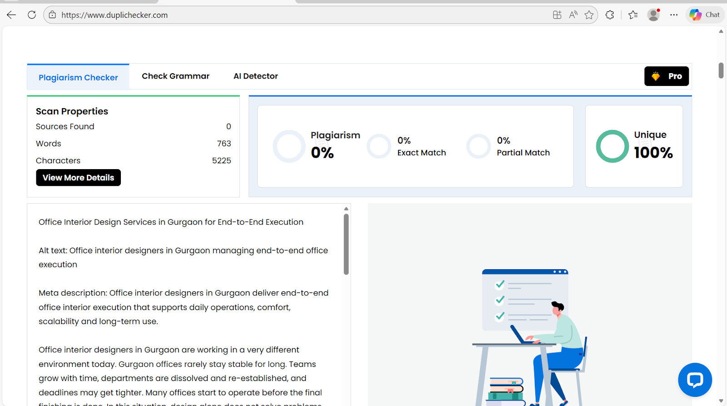Click the Pro upgrade button
The height and width of the screenshot is (406, 727).
[x=666, y=76]
